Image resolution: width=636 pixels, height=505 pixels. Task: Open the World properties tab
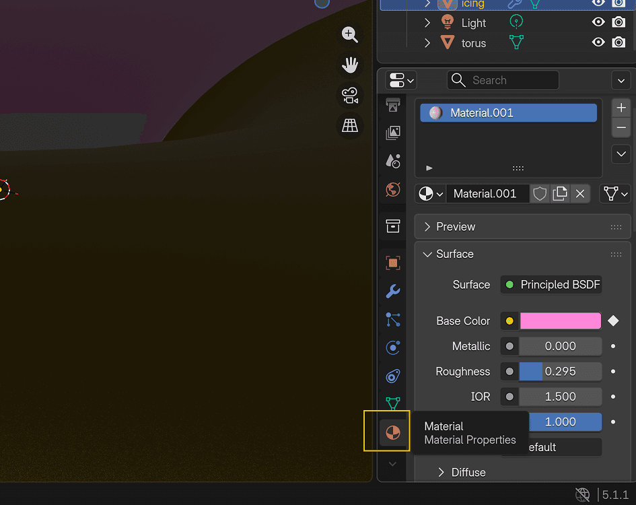[393, 189]
